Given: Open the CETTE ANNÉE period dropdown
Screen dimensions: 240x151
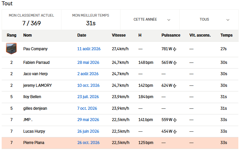Looking at the screenshot, I should (150, 20).
